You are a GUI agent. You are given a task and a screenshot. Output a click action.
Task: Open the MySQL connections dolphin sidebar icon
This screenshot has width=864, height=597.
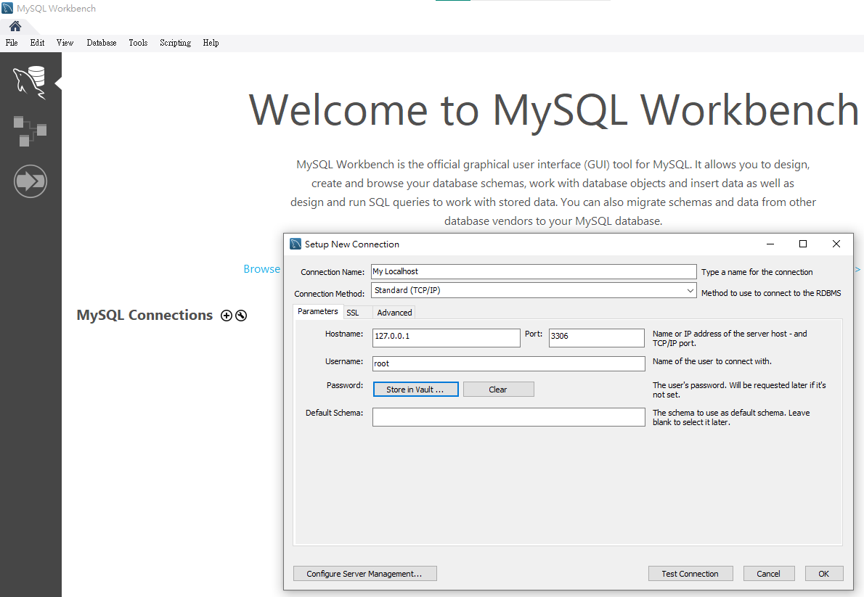coord(30,82)
